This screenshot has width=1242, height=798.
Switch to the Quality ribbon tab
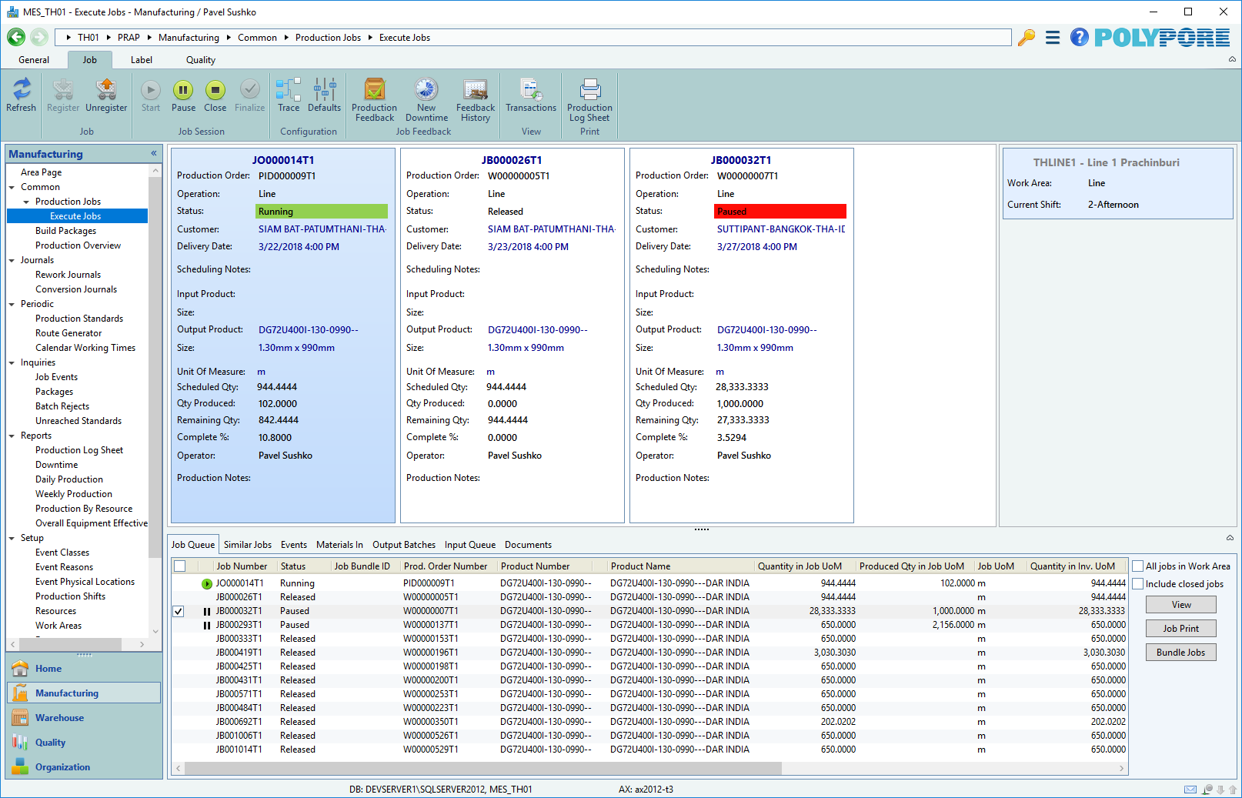click(201, 60)
